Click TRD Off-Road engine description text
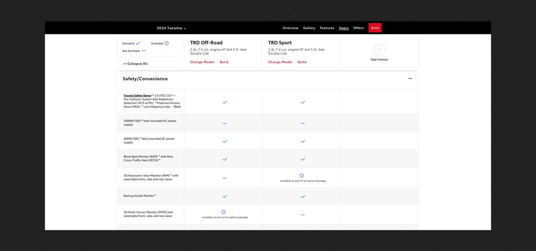 (218, 52)
